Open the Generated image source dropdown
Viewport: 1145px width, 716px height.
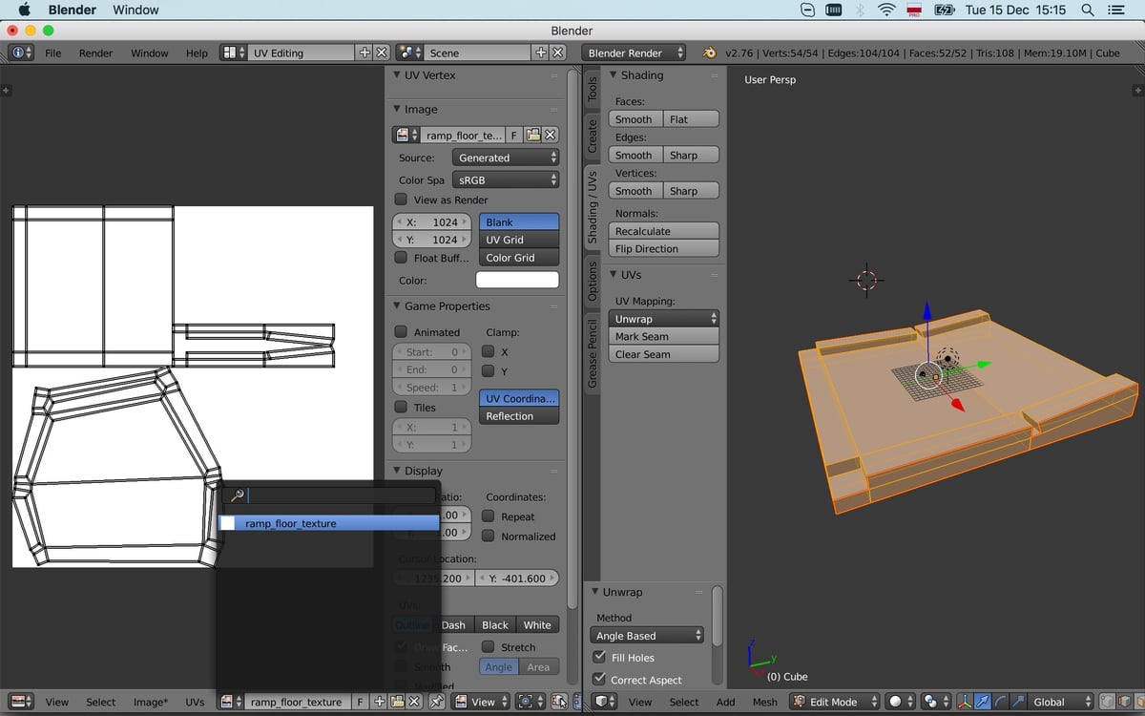point(506,157)
